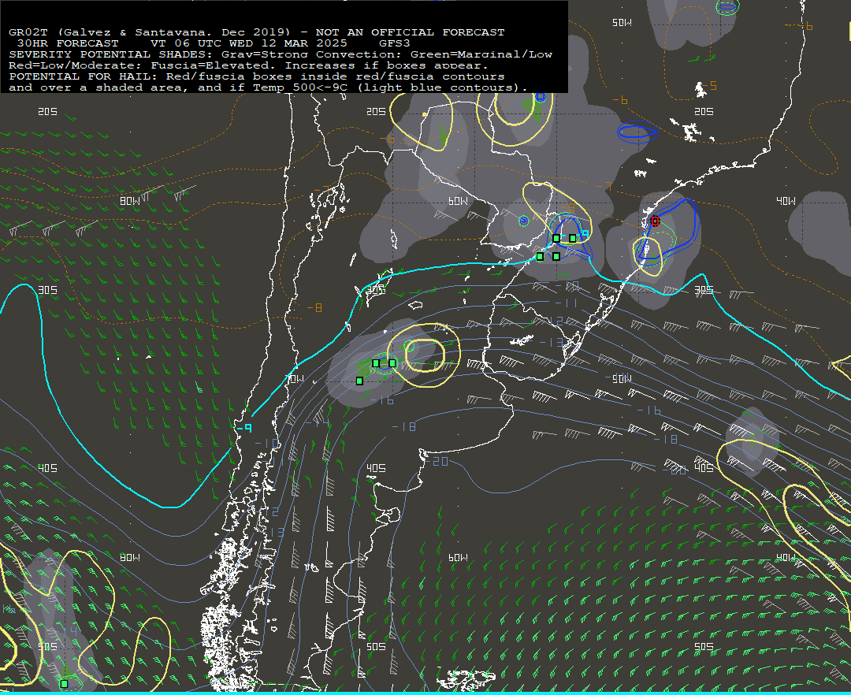This screenshot has width=851, height=695.
Task: Select the 'VT 06 UTC WED 12 MAR 2025' text
Action: click(248, 43)
